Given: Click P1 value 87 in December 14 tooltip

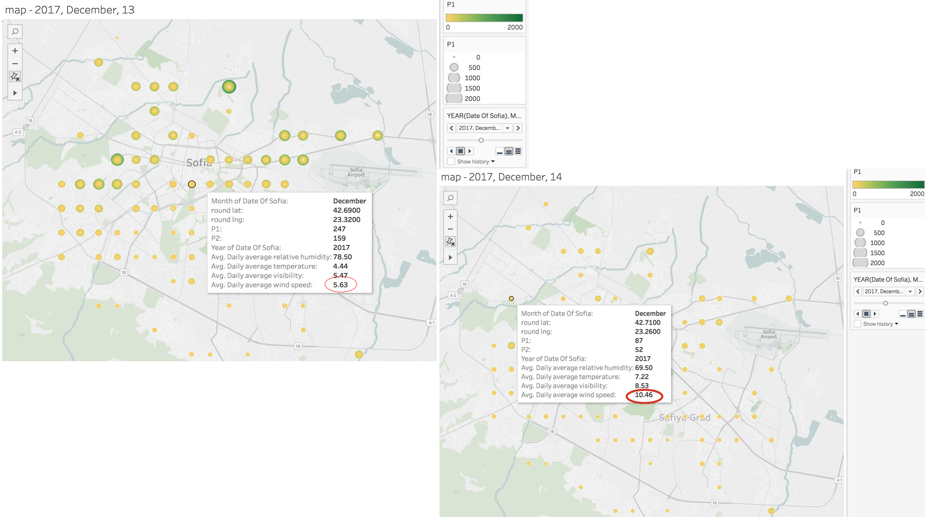Looking at the screenshot, I should 639,341.
